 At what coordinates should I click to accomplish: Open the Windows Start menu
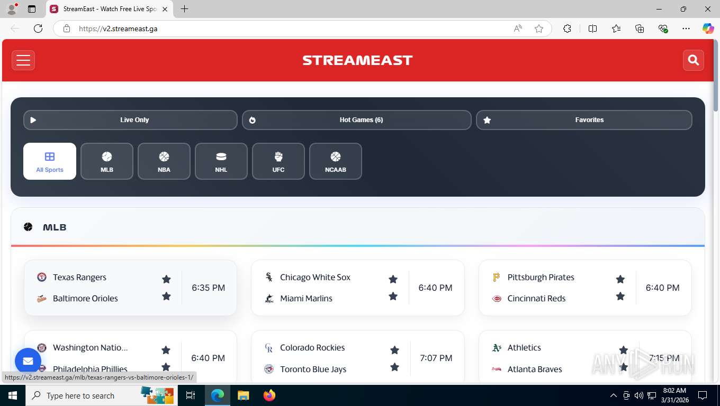coord(13,395)
